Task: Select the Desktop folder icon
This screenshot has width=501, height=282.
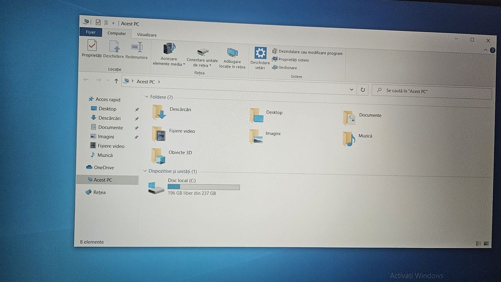Action: 257,116
